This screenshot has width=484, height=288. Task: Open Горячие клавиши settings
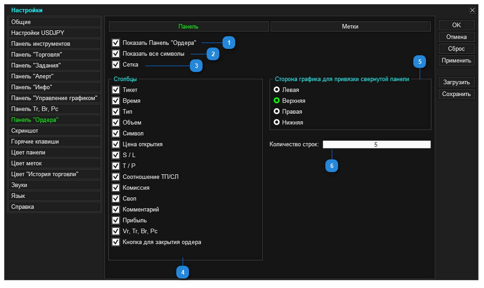point(55,142)
